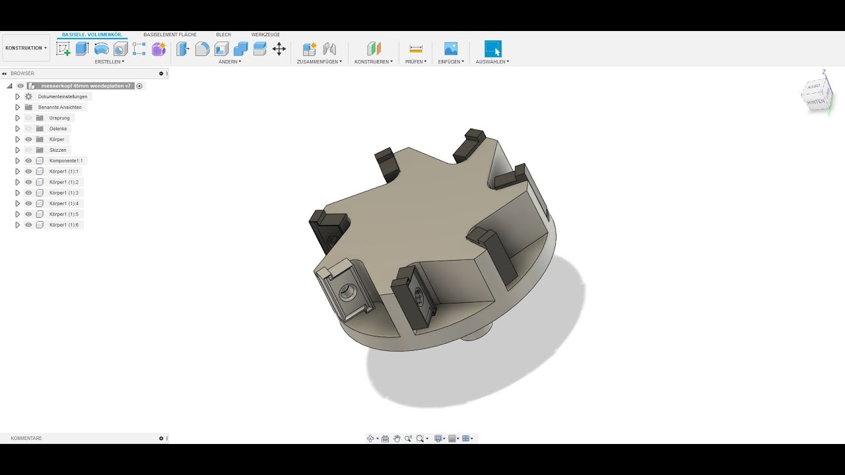845x475 pixels.
Task: Select the Extrude tool
Action: coord(82,49)
